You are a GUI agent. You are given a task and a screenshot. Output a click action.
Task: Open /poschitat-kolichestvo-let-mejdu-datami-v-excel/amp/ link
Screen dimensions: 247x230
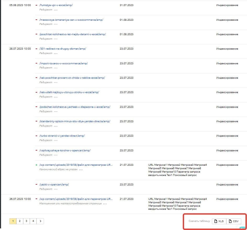(73, 34)
